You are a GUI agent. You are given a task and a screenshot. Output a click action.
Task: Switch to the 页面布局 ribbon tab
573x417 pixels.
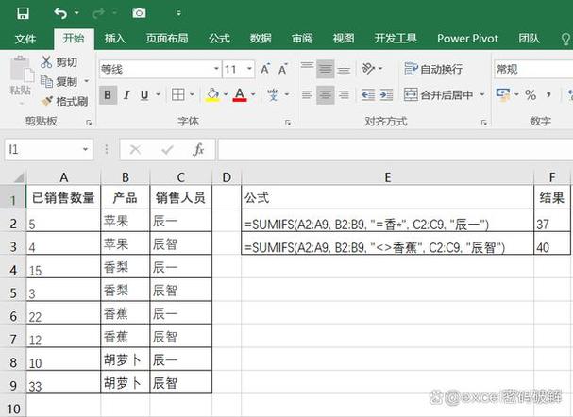click(x=167, y=39)
